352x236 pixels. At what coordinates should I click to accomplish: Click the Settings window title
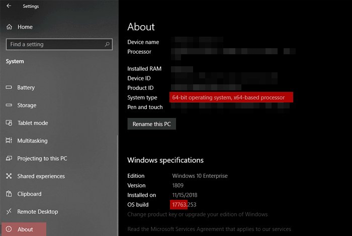(31, 6)
